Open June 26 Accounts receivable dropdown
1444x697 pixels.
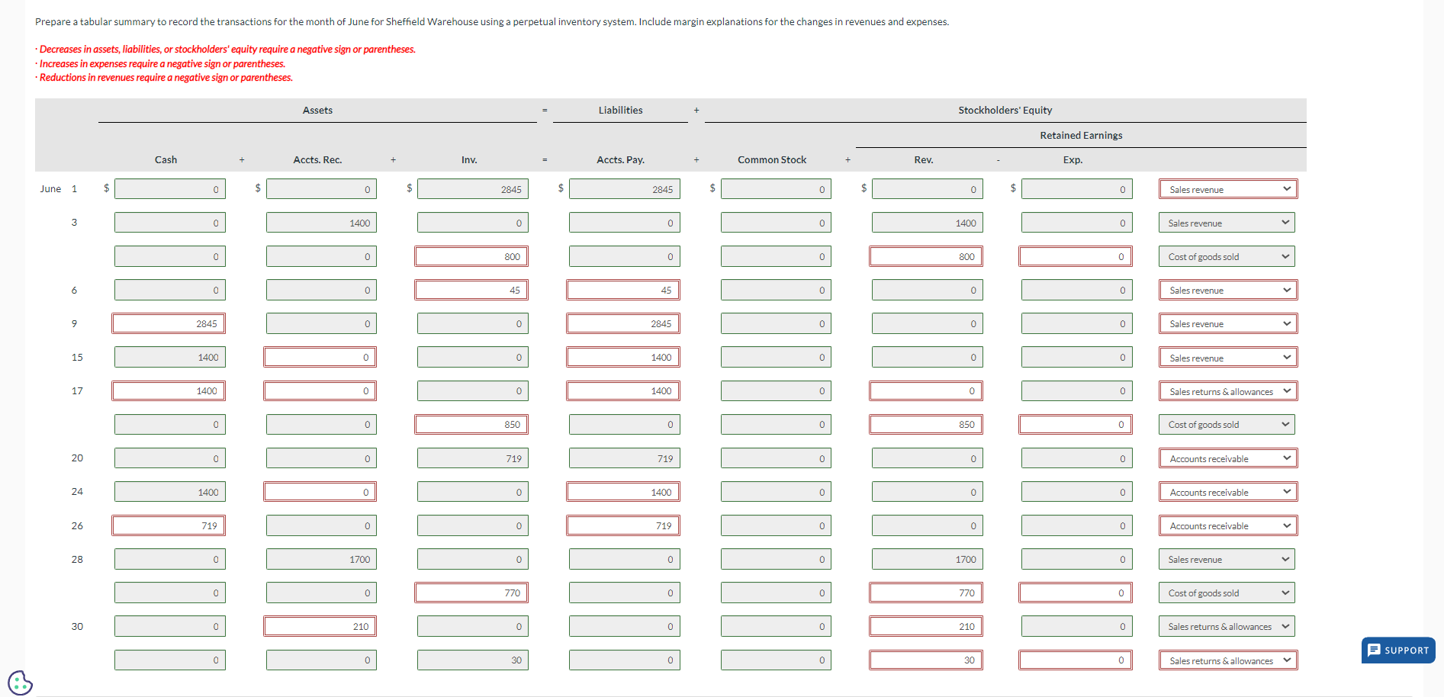[1228, 525]
